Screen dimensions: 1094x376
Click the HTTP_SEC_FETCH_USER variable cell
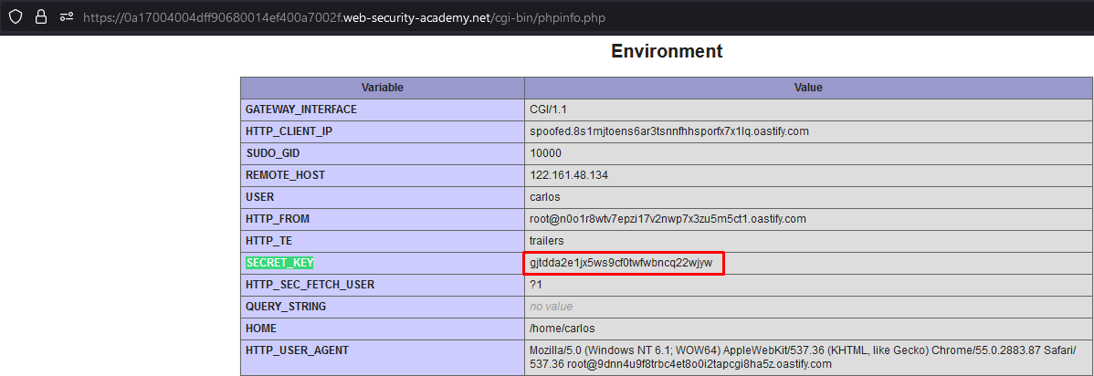coord(383,285)
